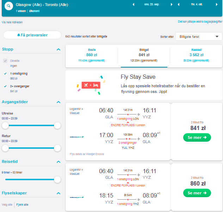Click the Fly Stay Save promo icon
The height and width of the screenshot is (212, 223).
(91, 85)
